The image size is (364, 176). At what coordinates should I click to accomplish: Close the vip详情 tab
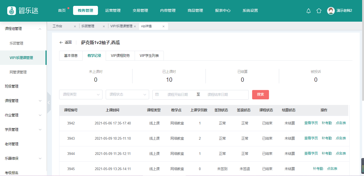click(164, 26)
